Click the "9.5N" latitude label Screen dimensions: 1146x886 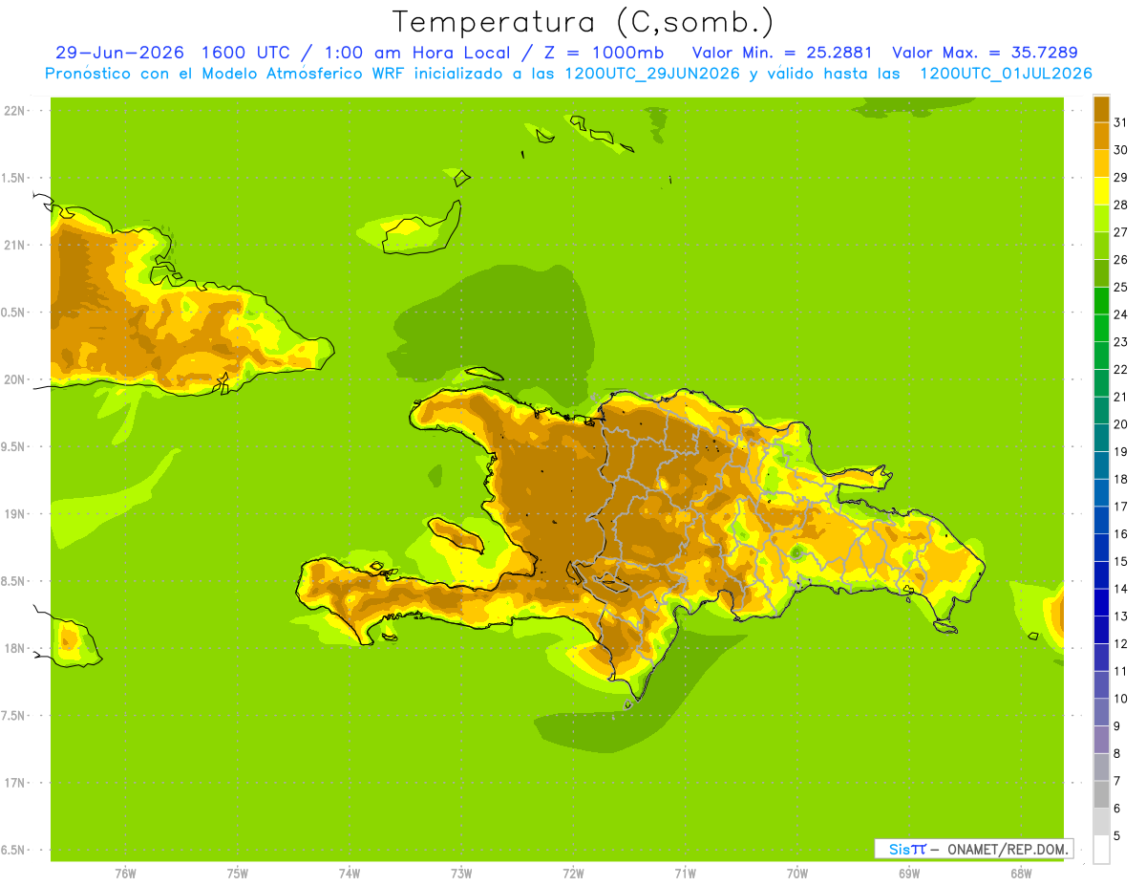click(x=14, y=446)
